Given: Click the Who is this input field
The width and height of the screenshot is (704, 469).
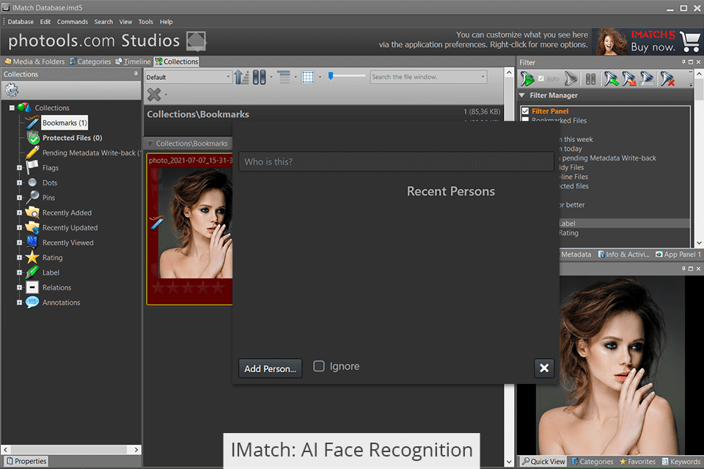Looking at the screenshot, I should [x=396, y=162].
